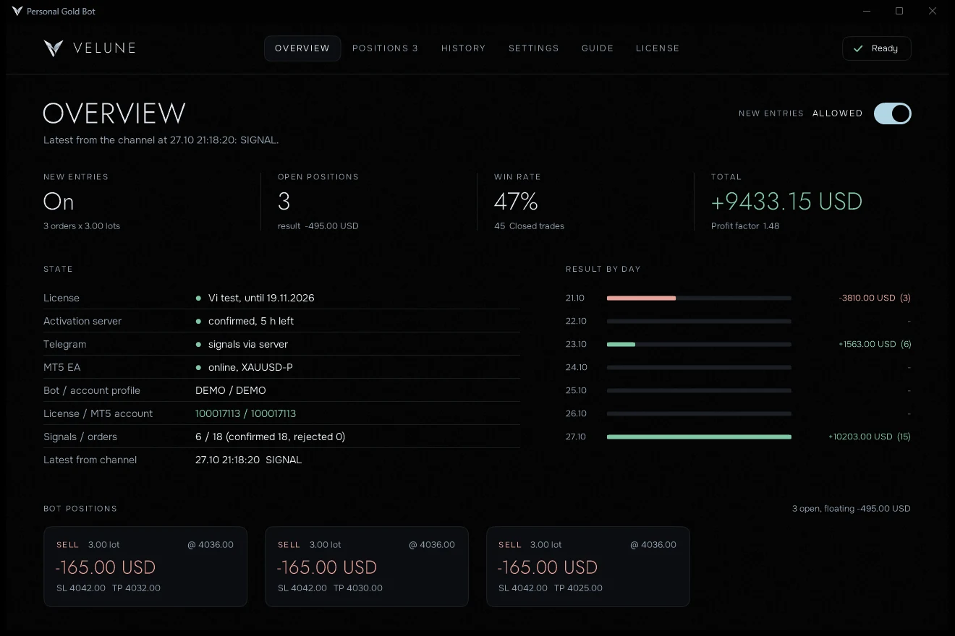Open the sell position card with TP 4030.00
955x636 pixels.
coord(367,567)
